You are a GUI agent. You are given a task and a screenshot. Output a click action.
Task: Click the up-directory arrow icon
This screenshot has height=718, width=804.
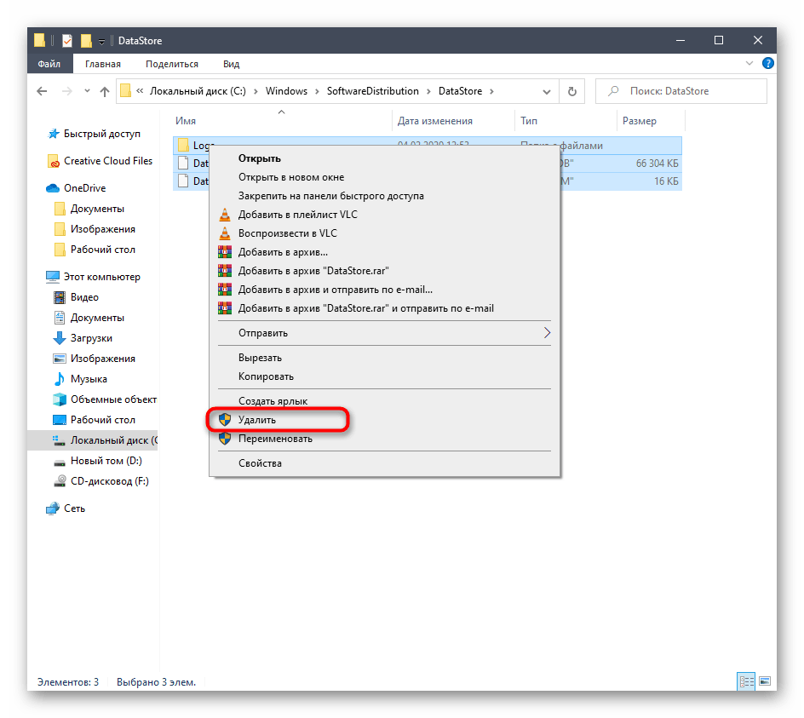click(x=106, y=91)
